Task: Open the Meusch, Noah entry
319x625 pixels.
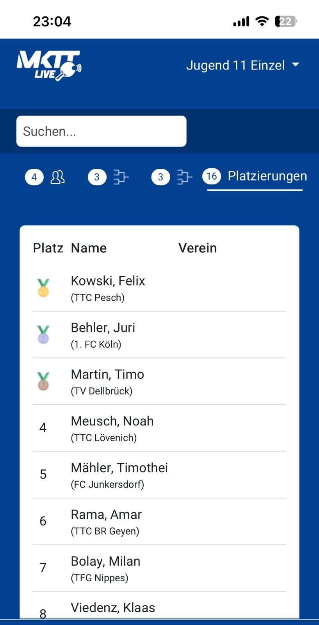Action: tap(112, 421)
